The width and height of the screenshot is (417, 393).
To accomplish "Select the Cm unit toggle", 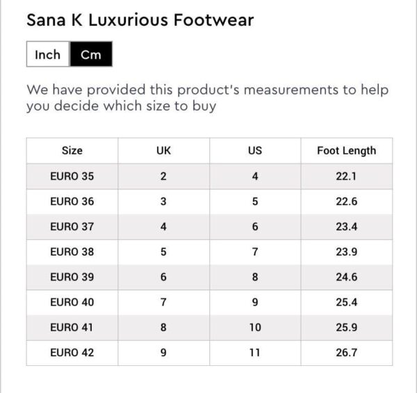I will (91, 55).
